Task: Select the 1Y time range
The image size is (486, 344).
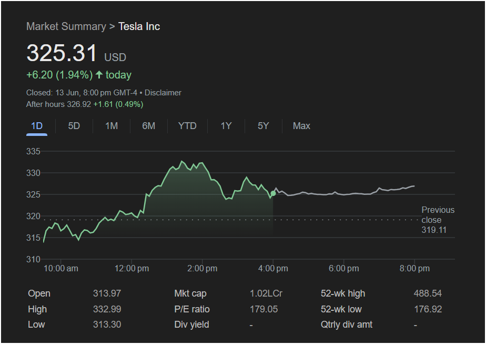Action: [226, 126]
